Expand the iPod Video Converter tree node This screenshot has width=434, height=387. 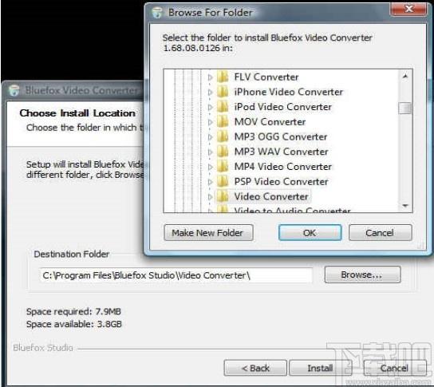click(x=211, y=107)
